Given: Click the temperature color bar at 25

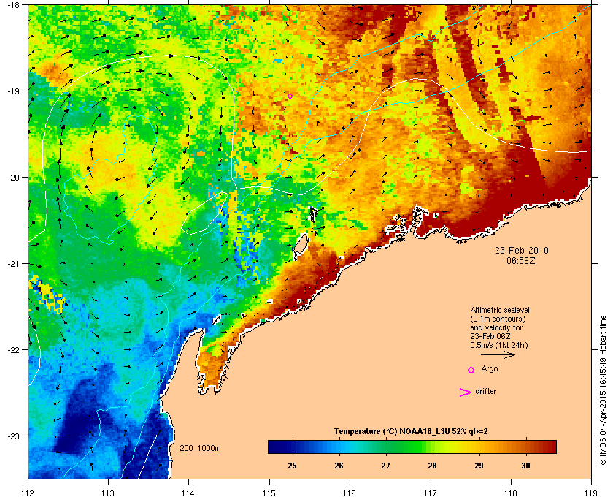Looking at the screenshot, I should click(292, 447).
